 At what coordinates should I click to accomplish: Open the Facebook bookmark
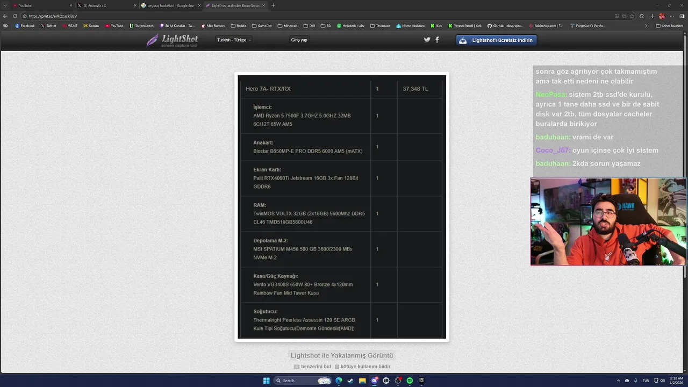click(25, 25)
